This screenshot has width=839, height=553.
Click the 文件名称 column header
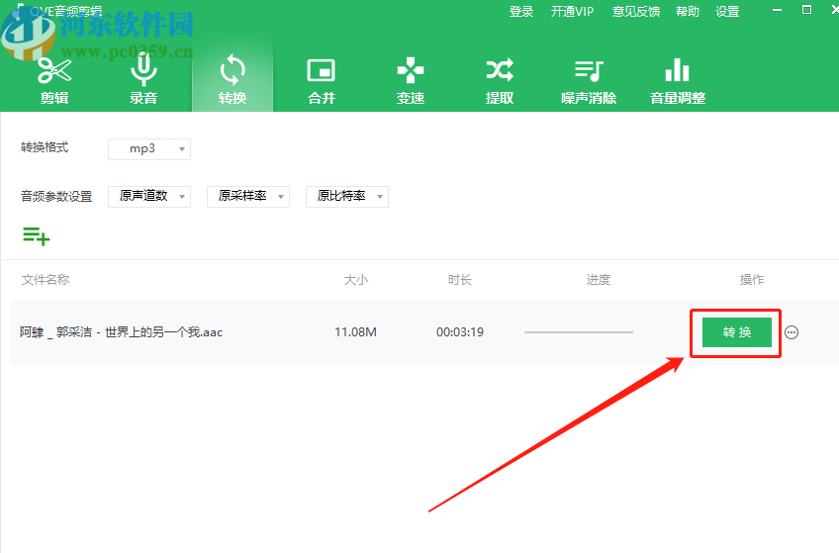click(x=46, y=280)
